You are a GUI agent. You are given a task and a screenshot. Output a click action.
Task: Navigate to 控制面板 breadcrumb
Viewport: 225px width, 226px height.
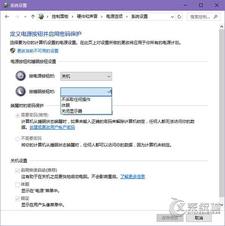tap(60, 17)
